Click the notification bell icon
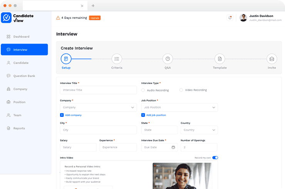This screenshot has height=189, width=285. [x=230, y=18]
